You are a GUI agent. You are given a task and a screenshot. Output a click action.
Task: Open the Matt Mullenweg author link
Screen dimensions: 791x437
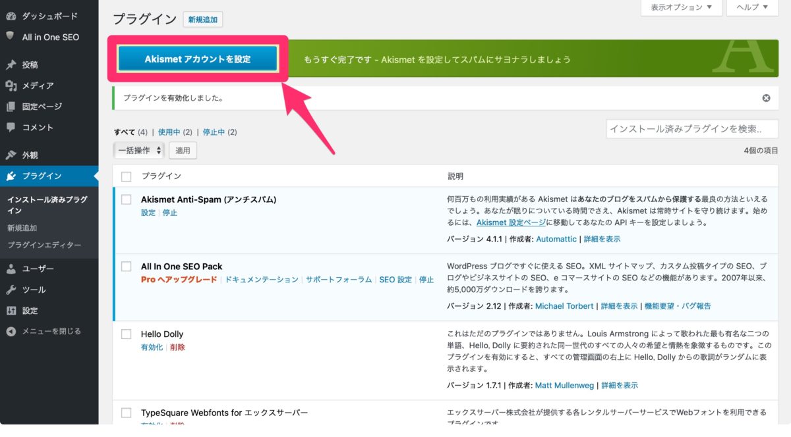(565, 385)
